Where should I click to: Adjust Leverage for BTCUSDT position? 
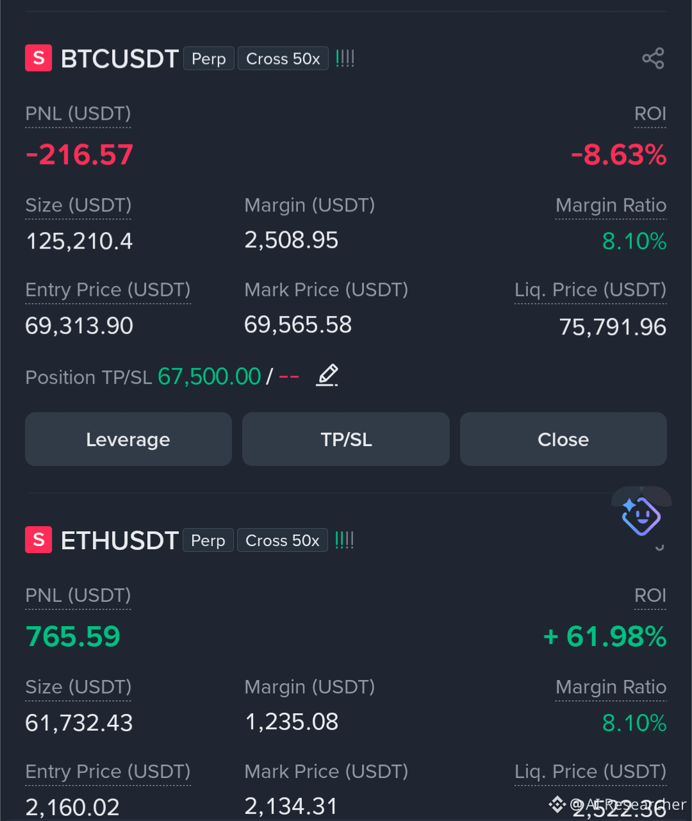(x=128, y=439)
